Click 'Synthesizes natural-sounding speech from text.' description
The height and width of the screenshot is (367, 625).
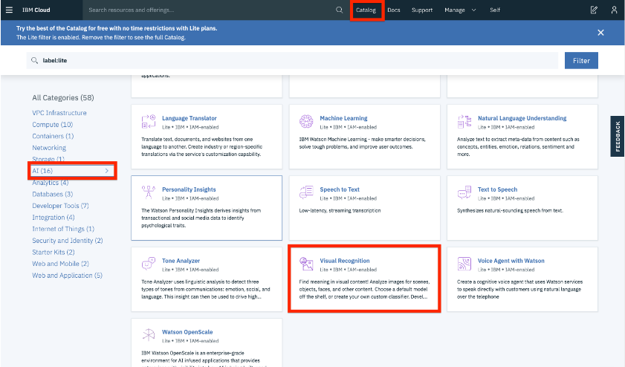coord(511,210)
